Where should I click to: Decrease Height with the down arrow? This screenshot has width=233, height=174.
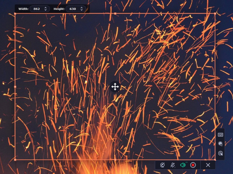(x=82, y=10)
